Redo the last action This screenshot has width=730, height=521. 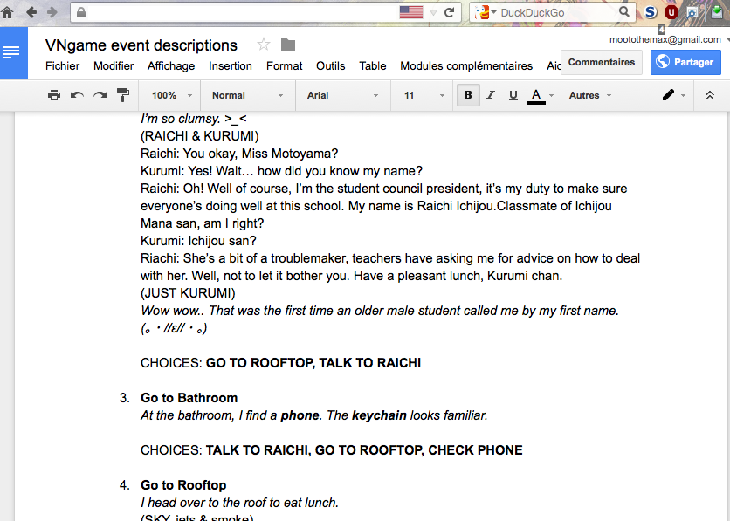pyautogui.click(x=100, y=95)
